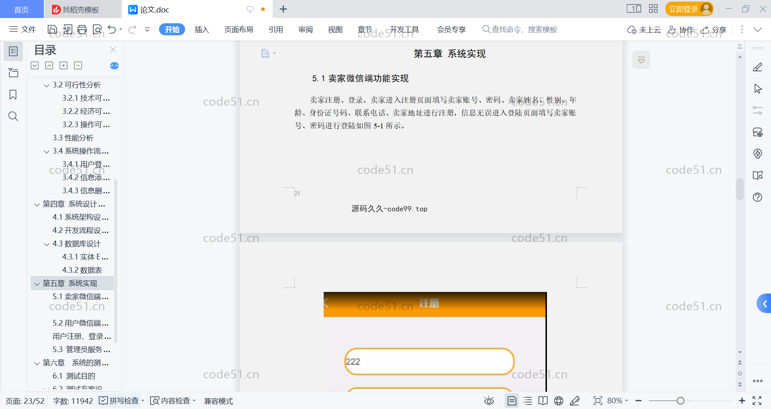Image resolution: width=771 pixels, height=409 pixels.
Task: Open the outline panel icon in left sidebar
Action: point(13,51)
